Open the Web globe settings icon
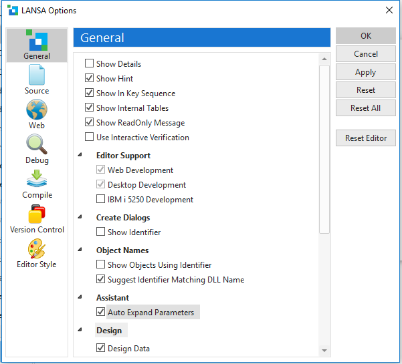402x364 pixels. point(37,110)
